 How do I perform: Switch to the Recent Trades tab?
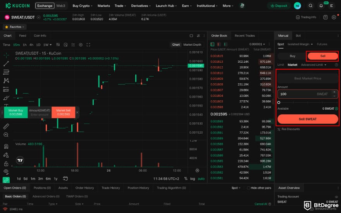pyautogui.click(x=245, y=36)
